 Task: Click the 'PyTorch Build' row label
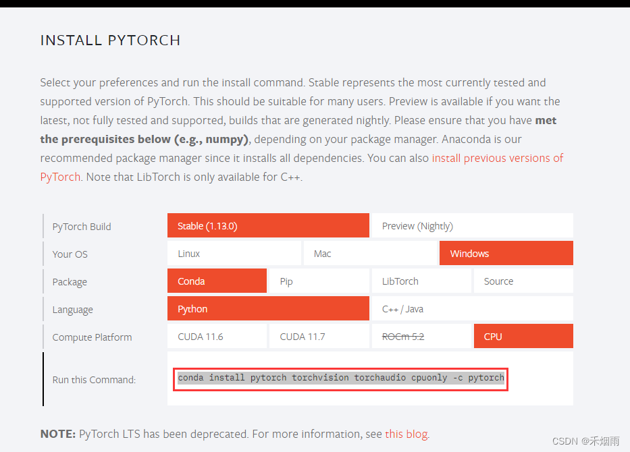coord(82,227)
